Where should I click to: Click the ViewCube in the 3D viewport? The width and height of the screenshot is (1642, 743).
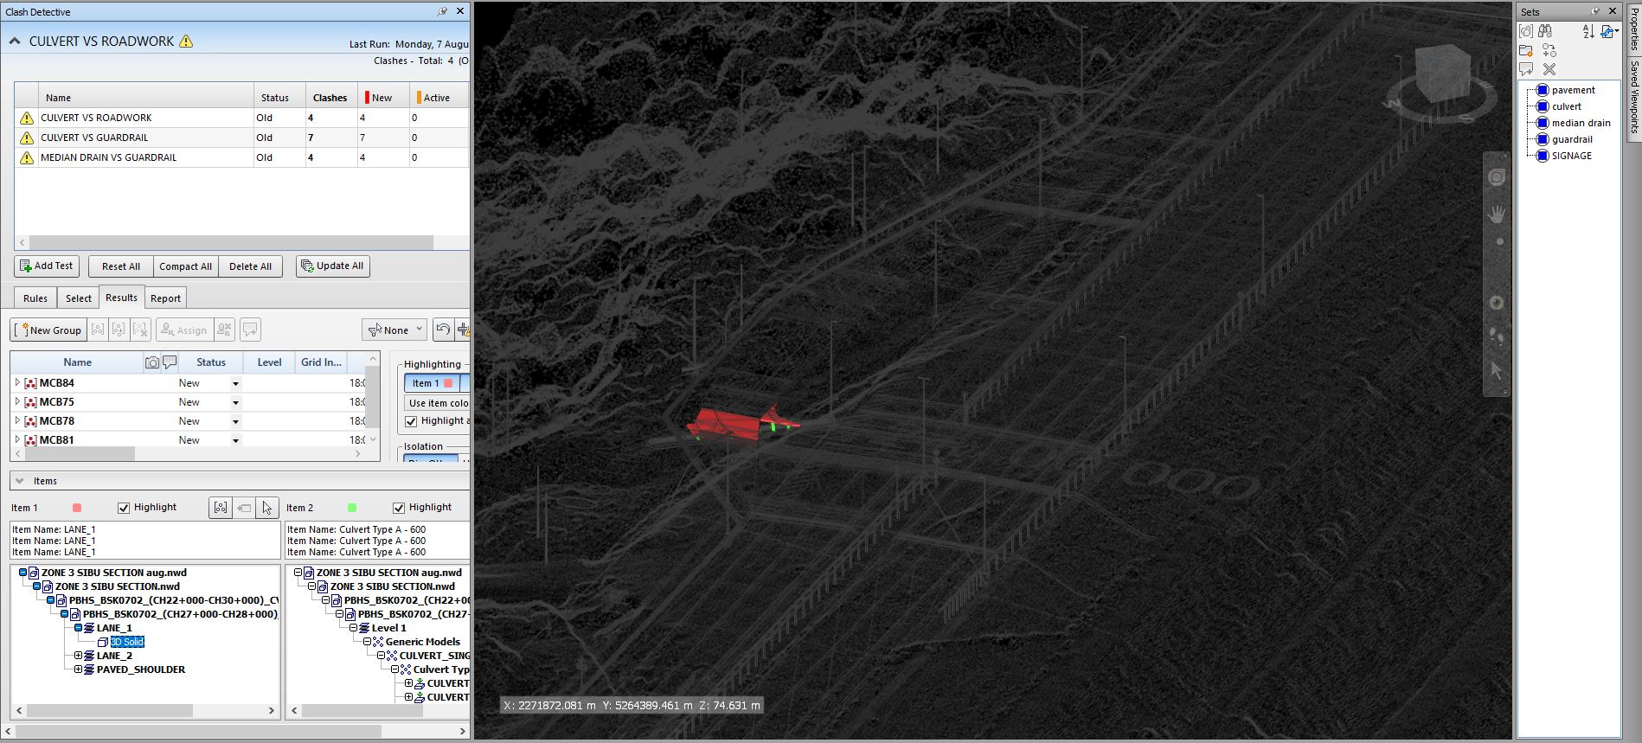click(x=1442, y=73)
